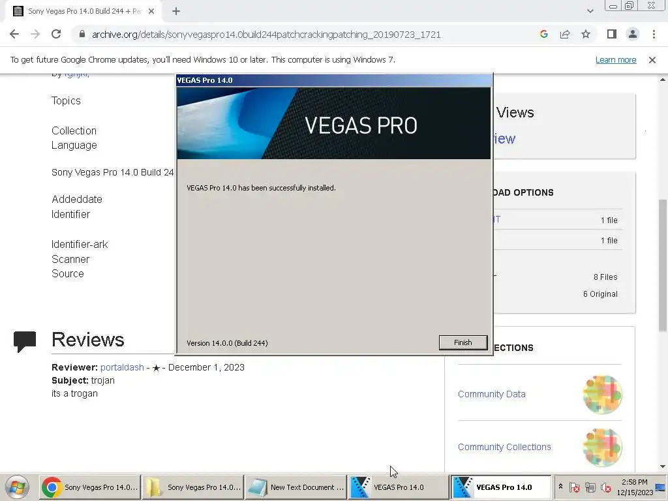Open taskbar clock showing 2:58 PM
Viewport: 668px width, 501px height.
click(x=634, y=487)
